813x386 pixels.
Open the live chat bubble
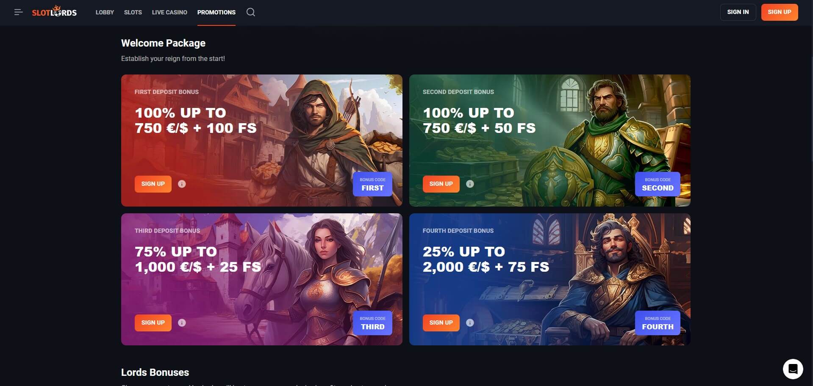click(x=793, y=369)
